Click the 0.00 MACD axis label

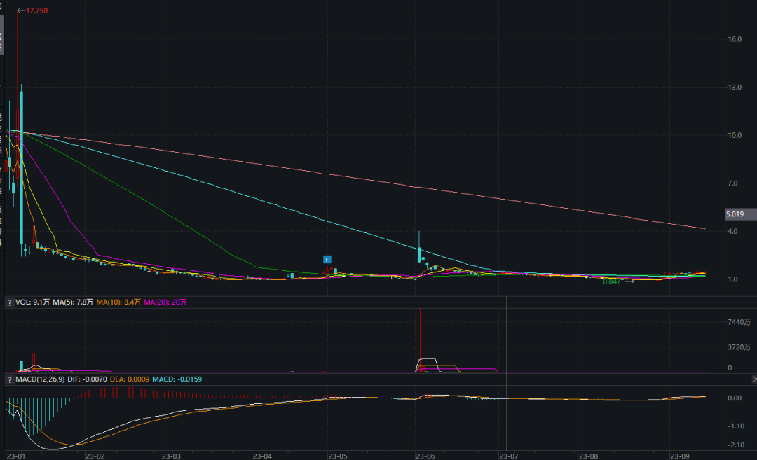point(735,398)
